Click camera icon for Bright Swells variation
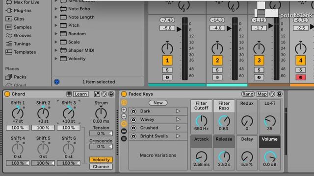The height and width of the screenshot is (176, 314). pyautogui.click(x=133, y=136)
